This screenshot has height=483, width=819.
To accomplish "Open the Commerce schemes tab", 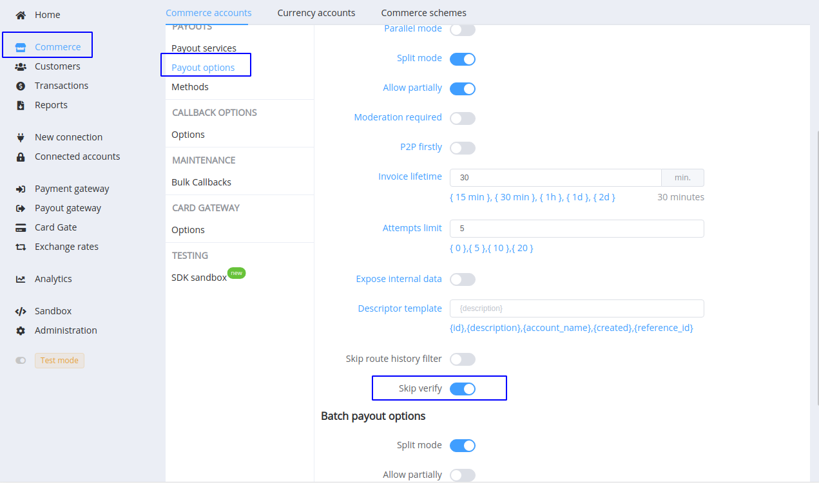I will tap(424, 13).
